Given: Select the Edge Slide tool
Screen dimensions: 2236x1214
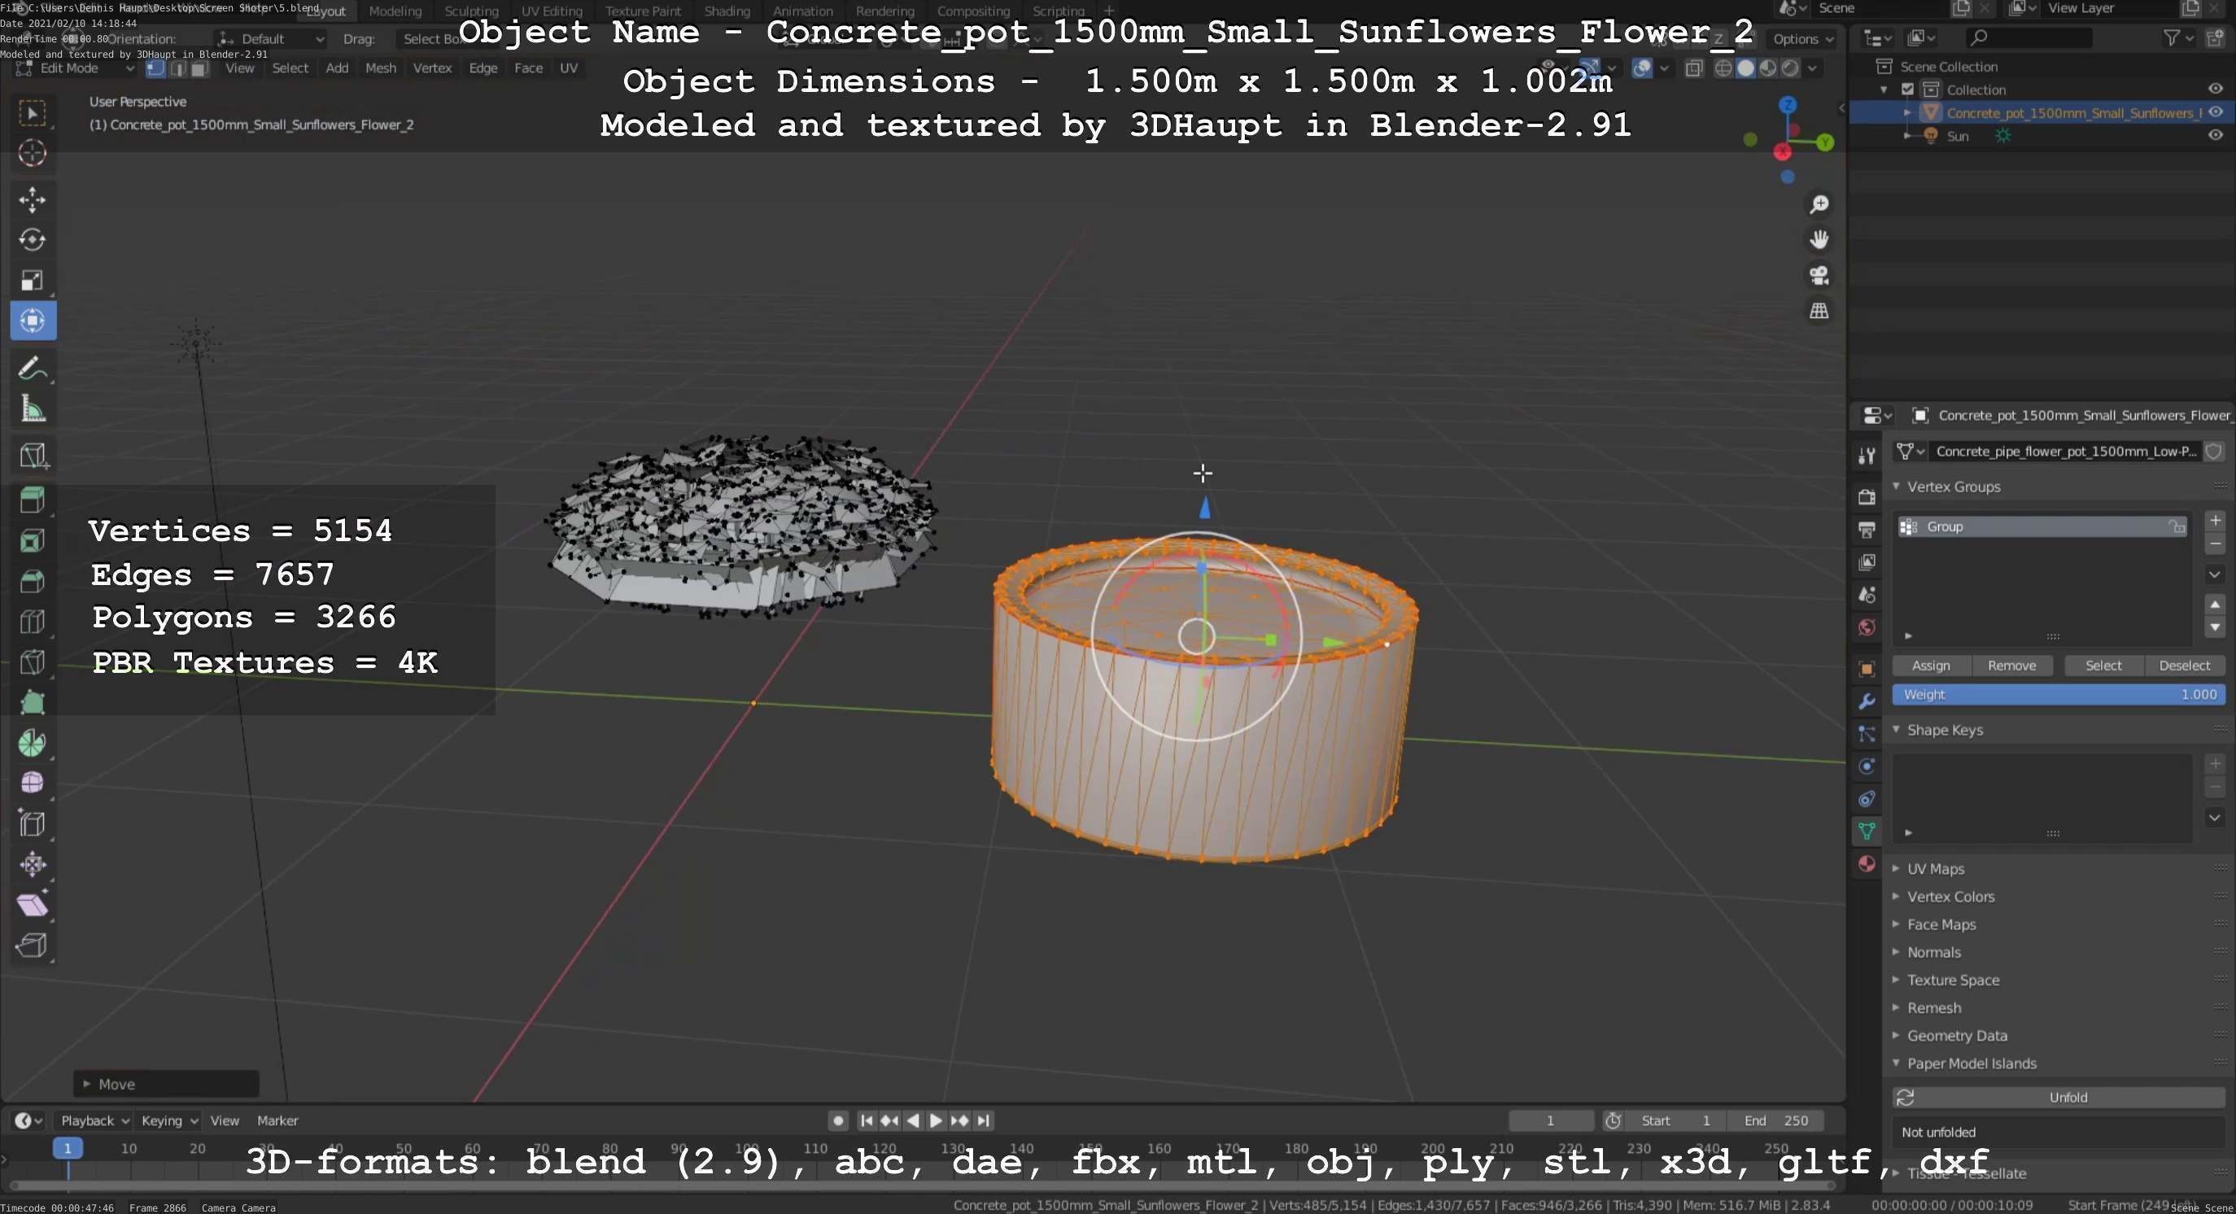Looking at the screenshot, I should (x=33, y=823).
